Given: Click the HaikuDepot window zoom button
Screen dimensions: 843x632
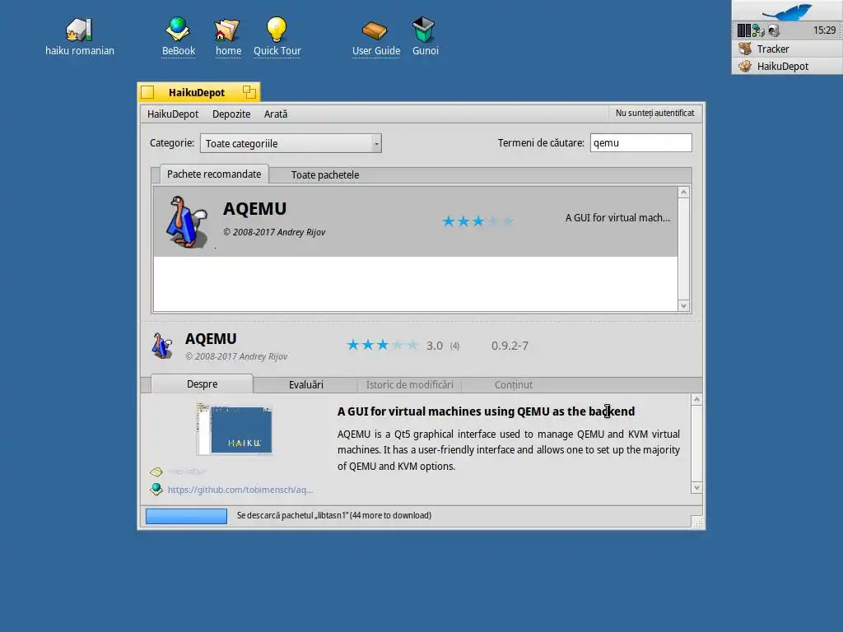Looking at the screenshot, I should pyautogui.click(x=249, y=92).
